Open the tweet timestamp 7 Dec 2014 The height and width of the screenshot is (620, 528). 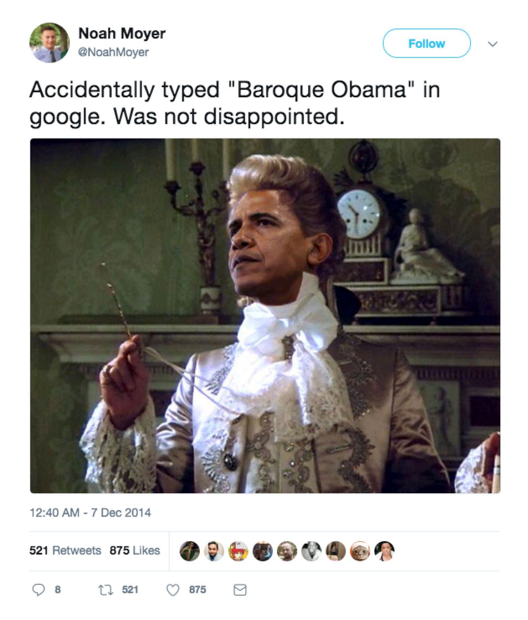(90, 513)
